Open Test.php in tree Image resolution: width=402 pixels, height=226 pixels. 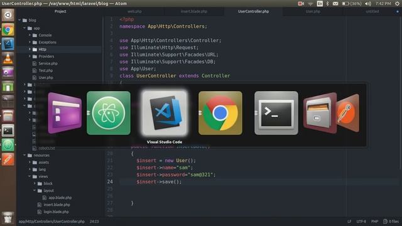pos(46,70)
